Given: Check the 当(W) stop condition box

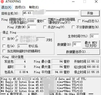Looking at the screenshot, I should [4, 39].
